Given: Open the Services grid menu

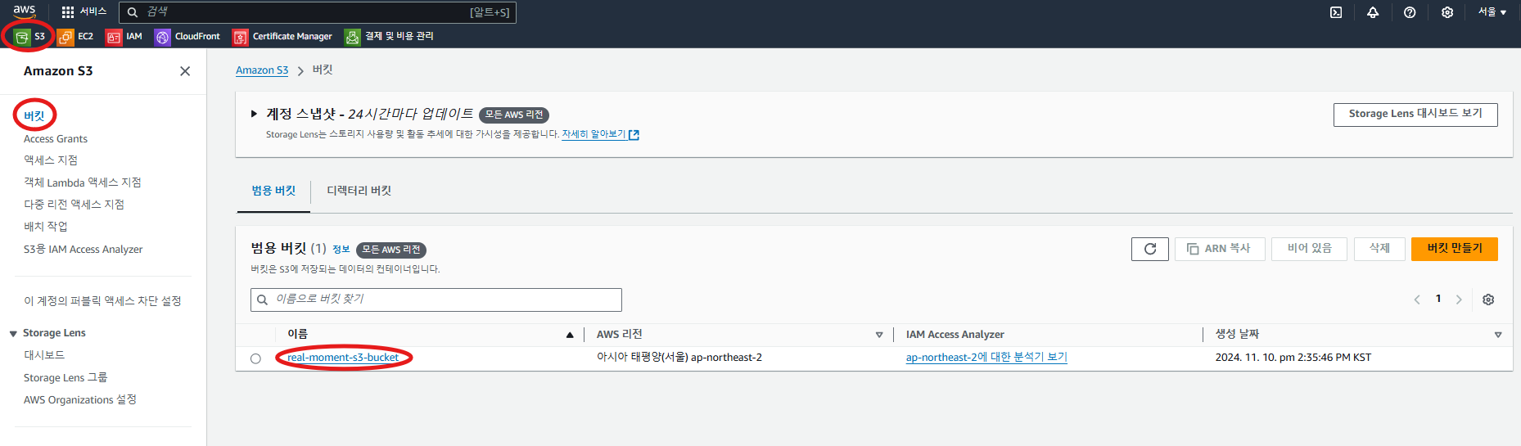Looking at the screenshot, I should [x=84, y=11].
